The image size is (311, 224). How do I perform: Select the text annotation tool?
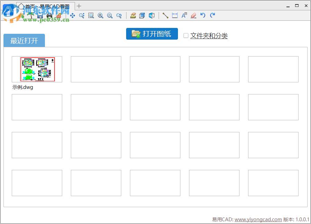(184, 16)
